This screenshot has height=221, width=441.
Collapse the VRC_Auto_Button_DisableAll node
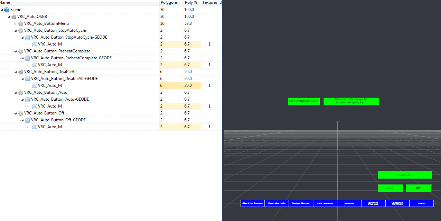pyautogui.click(x=15, y=72)
